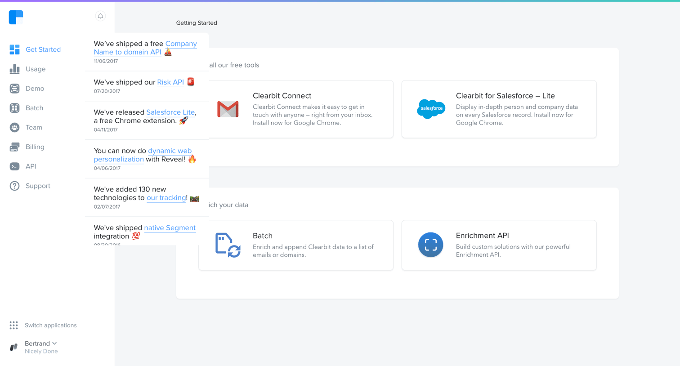Image resolution: width=680 pixels, height=366 pixels.
Task: Follow the our tracking link
Action: (166, 198)
